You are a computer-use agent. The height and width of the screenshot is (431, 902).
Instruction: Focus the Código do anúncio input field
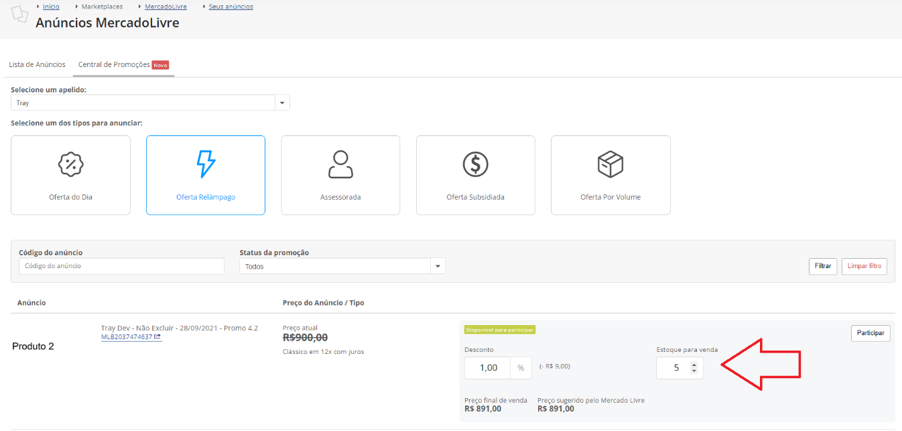pos(121,266)
